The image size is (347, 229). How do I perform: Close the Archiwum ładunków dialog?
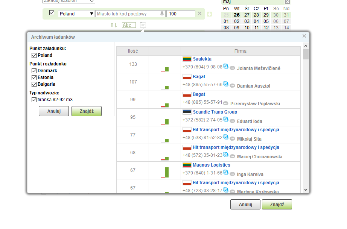[304, 36]
